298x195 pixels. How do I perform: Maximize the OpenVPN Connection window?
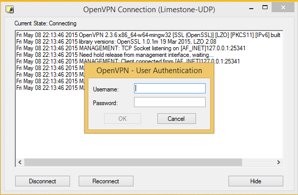(265, 8)
